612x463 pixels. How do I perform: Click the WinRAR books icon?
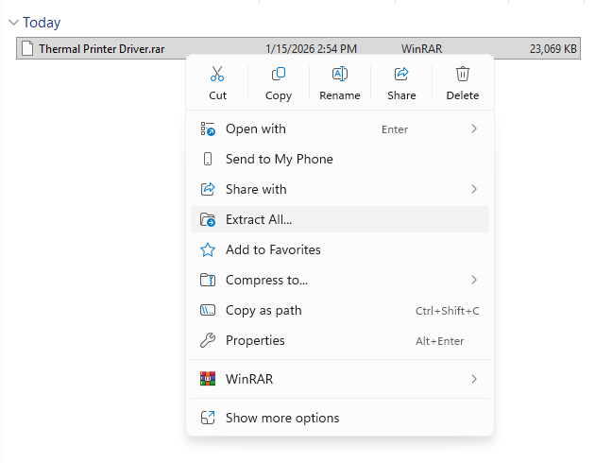pos(208,379)
